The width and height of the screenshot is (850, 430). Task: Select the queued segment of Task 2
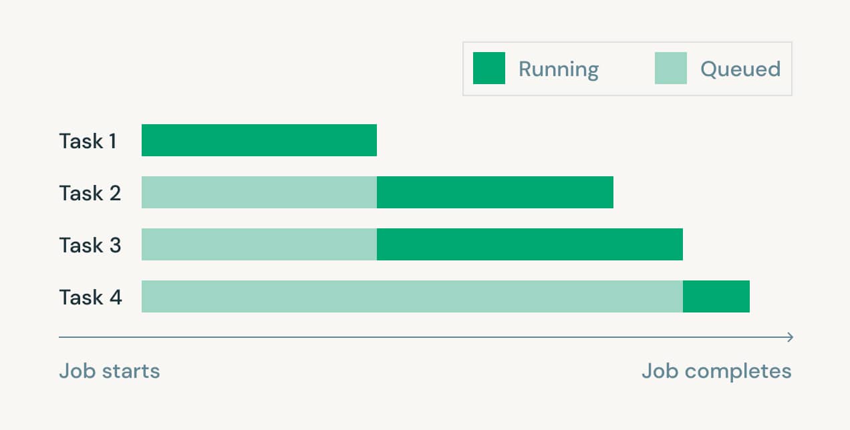[259, 192]
